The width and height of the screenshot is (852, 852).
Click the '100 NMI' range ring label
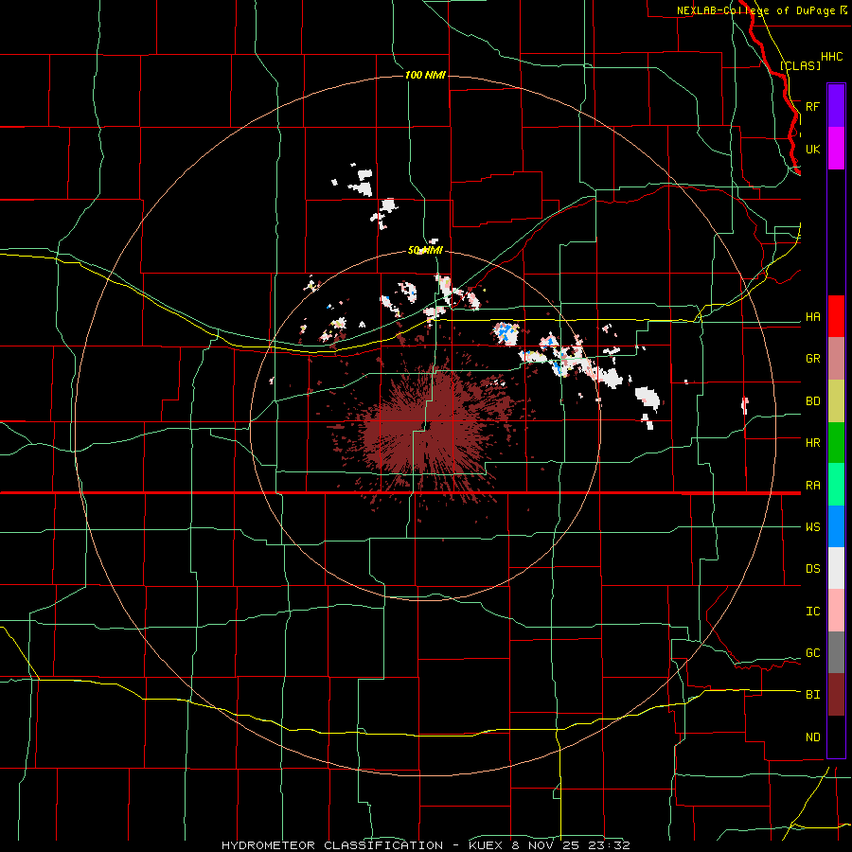pyautogui.click(x=425, y=75)
